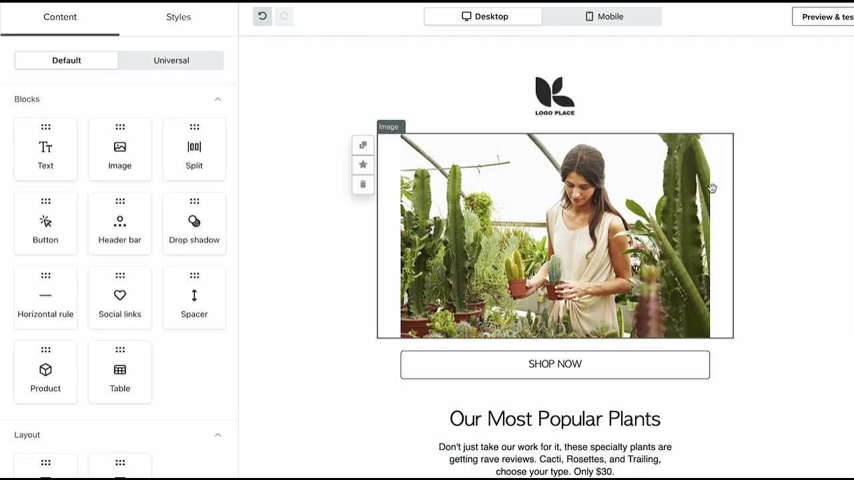Image resolution: width=854 pixels, height=480 pixels.
Task: Click the Image label tag
Action: [x=390, y=127]
